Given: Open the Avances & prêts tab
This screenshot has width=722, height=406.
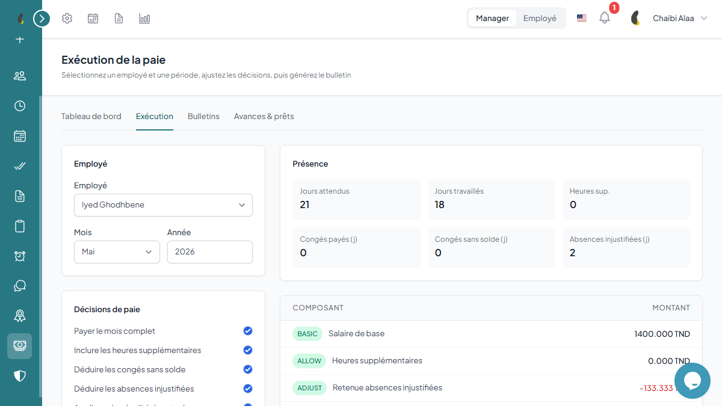Looking at the screenshot, I should point(264,116).
